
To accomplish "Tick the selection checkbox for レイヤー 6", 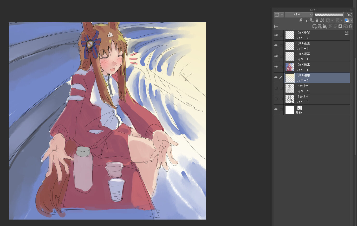I will click(281, 56).
